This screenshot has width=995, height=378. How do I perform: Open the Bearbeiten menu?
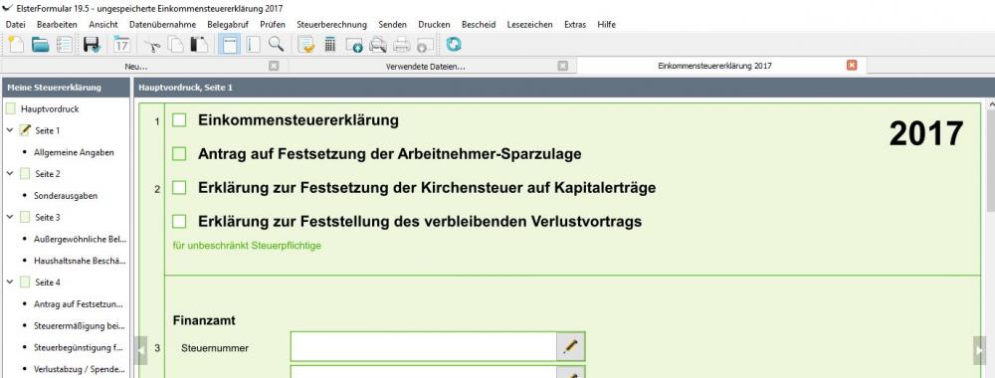[57, 24]
